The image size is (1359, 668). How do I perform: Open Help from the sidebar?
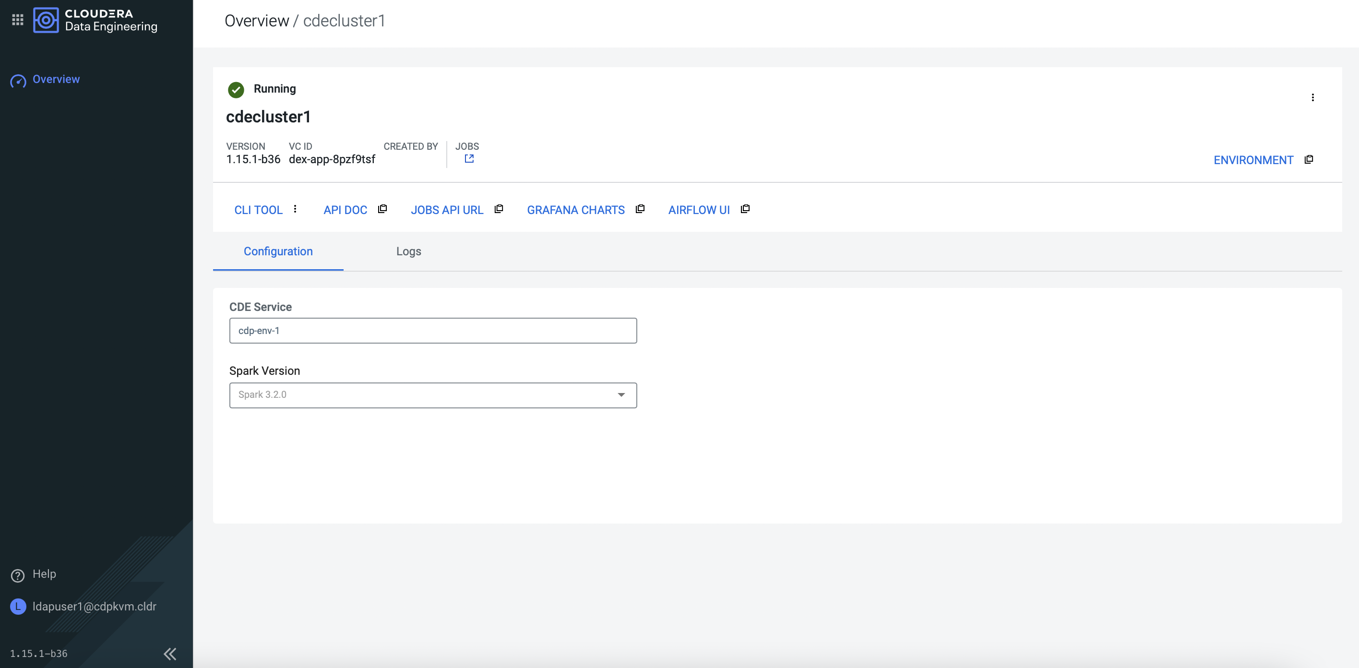(x=44, y=573)
